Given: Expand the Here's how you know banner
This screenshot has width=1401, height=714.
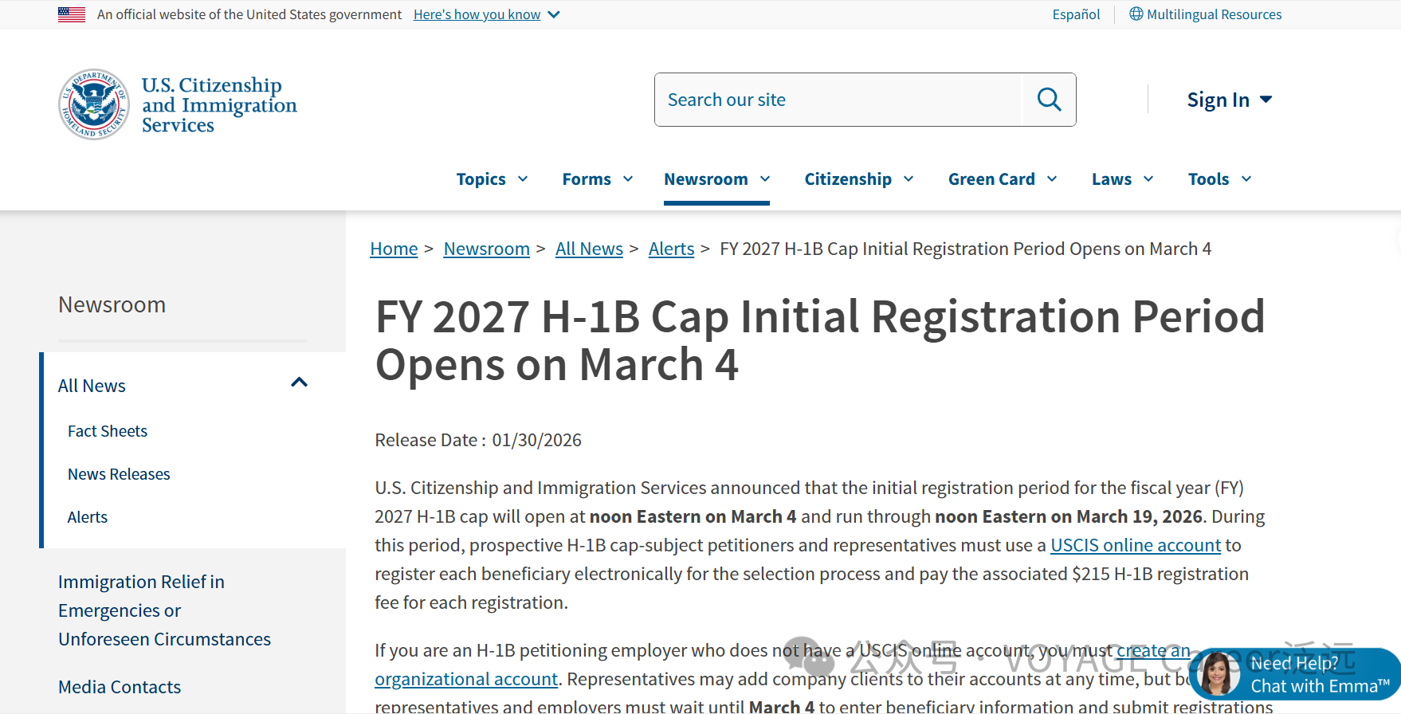Looking at the screenshot, I should click(486, 14).
